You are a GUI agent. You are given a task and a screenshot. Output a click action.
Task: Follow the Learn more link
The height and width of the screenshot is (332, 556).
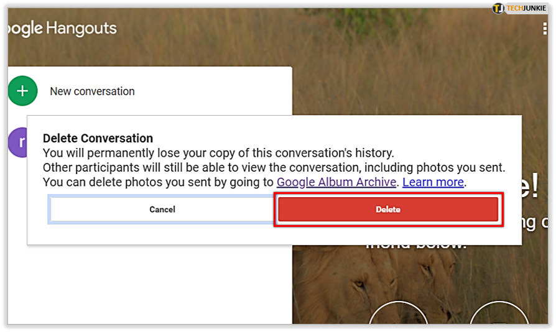433,182
